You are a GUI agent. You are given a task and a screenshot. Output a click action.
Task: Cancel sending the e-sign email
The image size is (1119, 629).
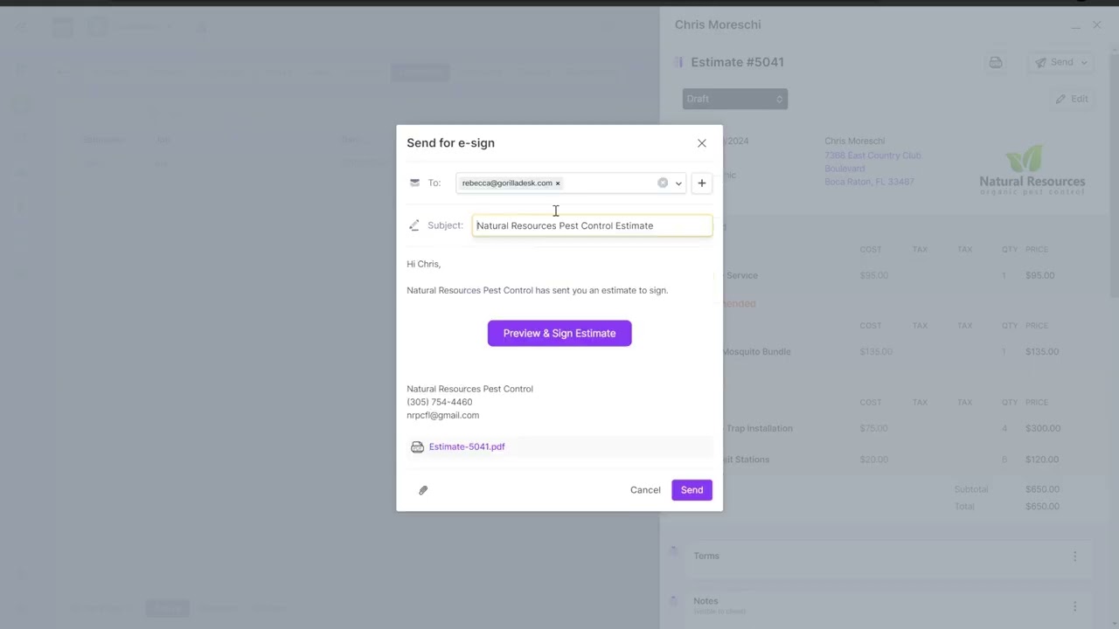(645, 490)
